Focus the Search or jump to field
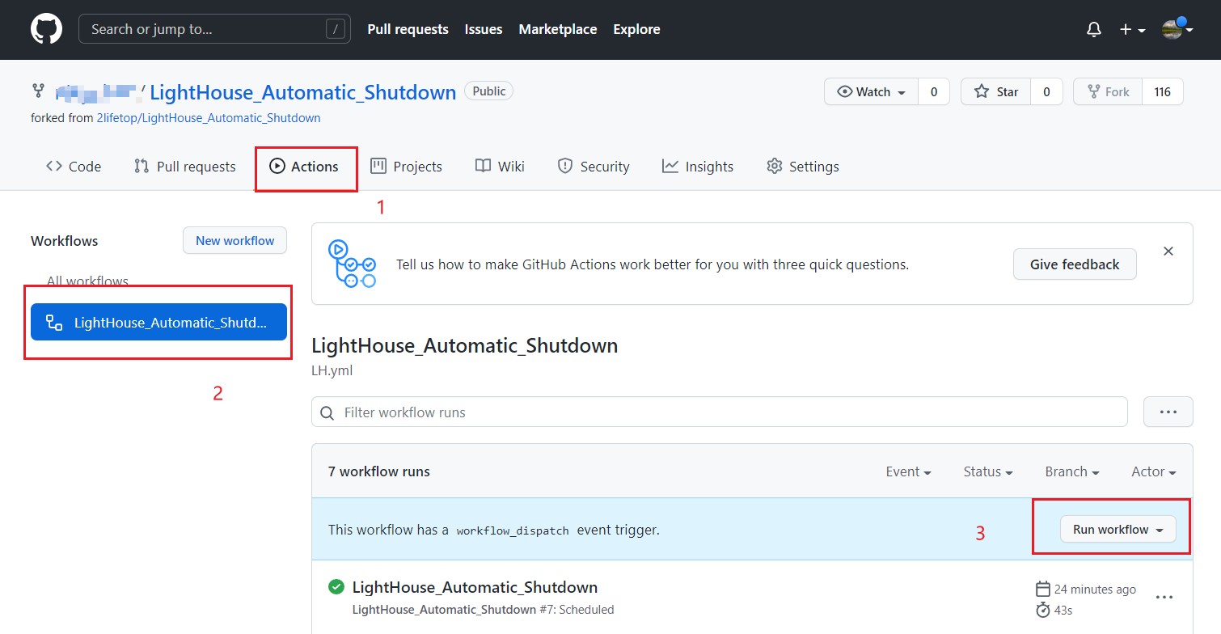Screen dimensions: 1221x634 214,29
